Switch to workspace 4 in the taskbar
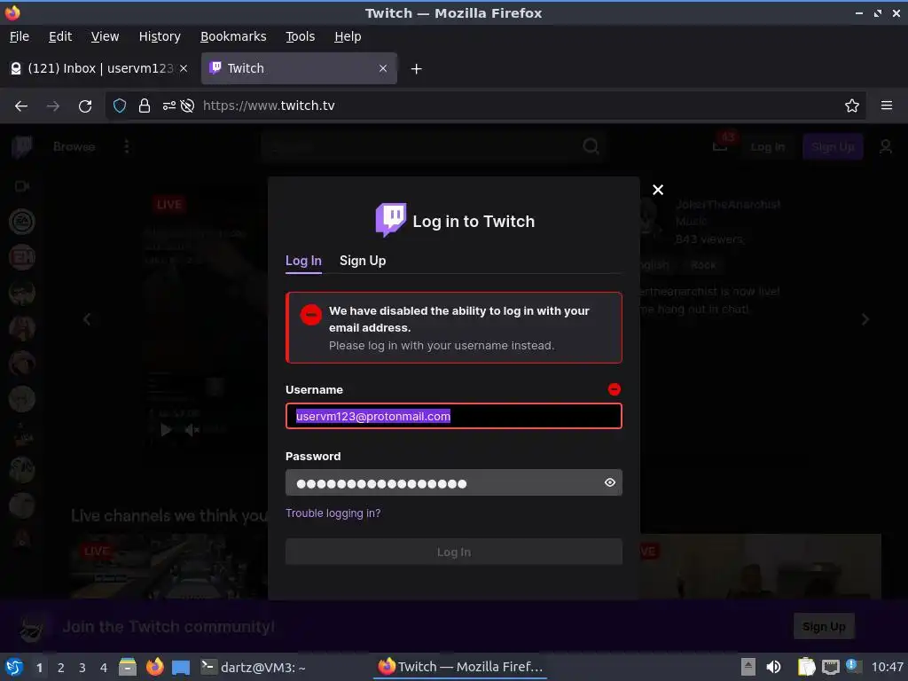This screenshot has width=908, height=681. (104, 668)
